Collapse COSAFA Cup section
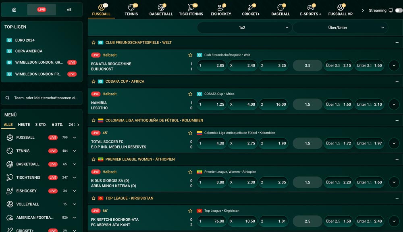 point(397,82)
